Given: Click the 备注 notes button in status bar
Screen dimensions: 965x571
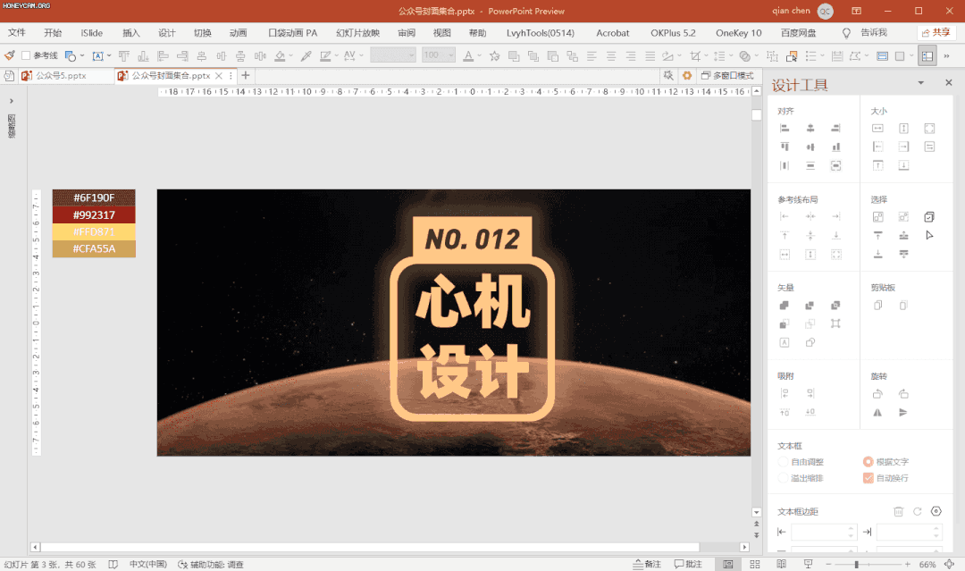Looking at the screenshot, I should point(647,564).
